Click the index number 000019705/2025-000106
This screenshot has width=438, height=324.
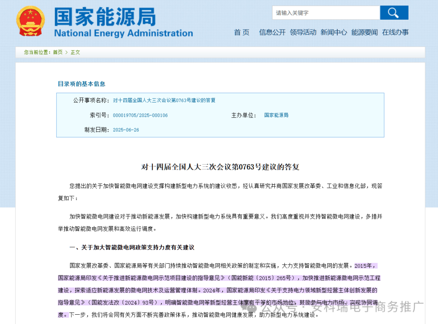point(141,115)
